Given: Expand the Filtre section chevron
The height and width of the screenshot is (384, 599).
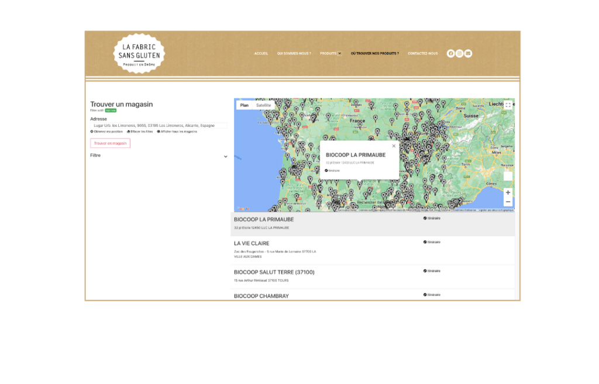Looking at the screenshot, I should (x=225, y=157).
